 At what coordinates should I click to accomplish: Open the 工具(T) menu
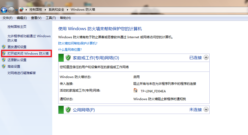[x=51, y=18]
